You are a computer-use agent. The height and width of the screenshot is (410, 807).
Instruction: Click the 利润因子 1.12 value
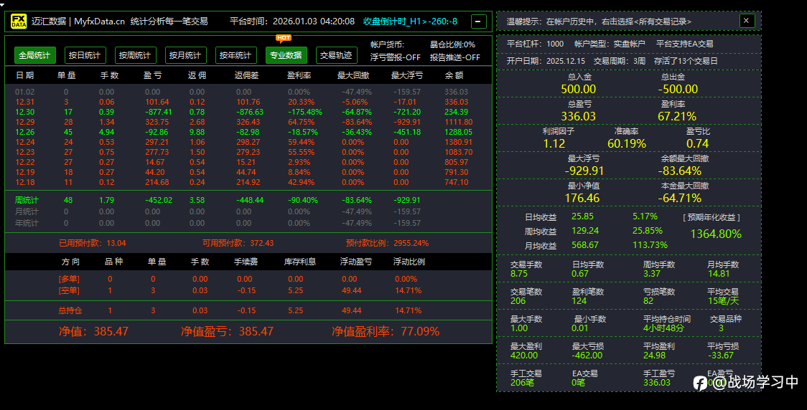click(554, 143)
